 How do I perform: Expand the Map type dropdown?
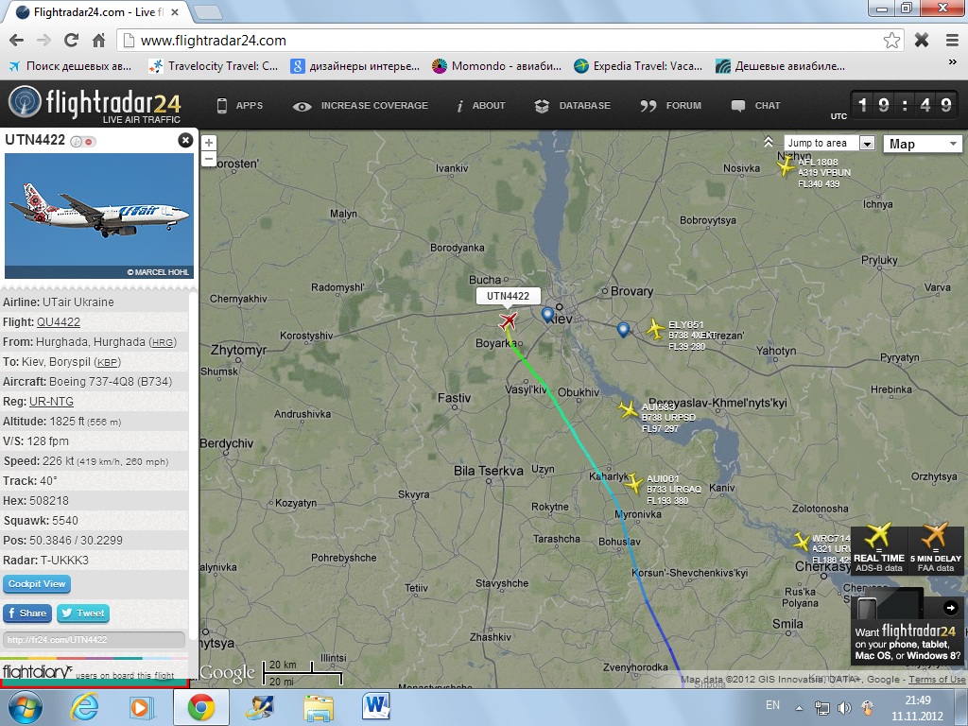pyautogui.click(x=923, y=144)
